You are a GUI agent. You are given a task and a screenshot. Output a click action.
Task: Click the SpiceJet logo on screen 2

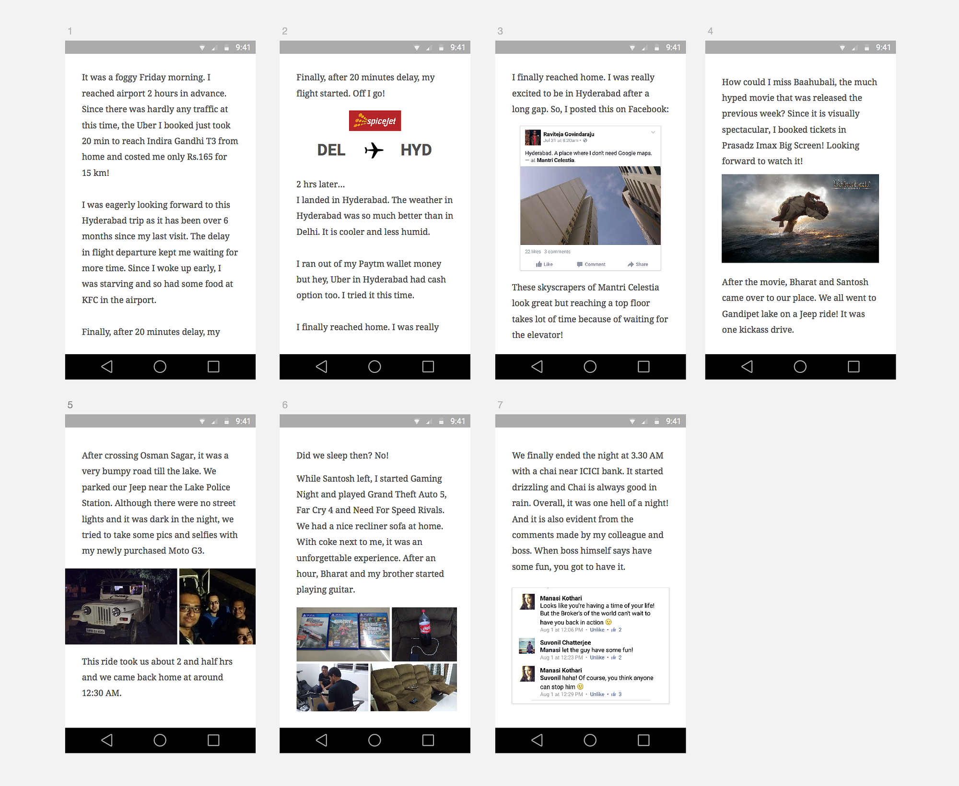374,121
